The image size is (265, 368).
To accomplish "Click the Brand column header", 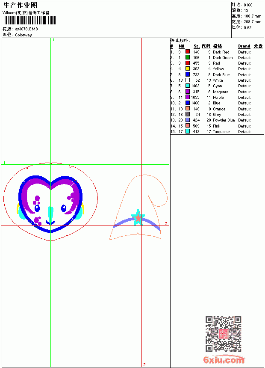I will point(244,46).
